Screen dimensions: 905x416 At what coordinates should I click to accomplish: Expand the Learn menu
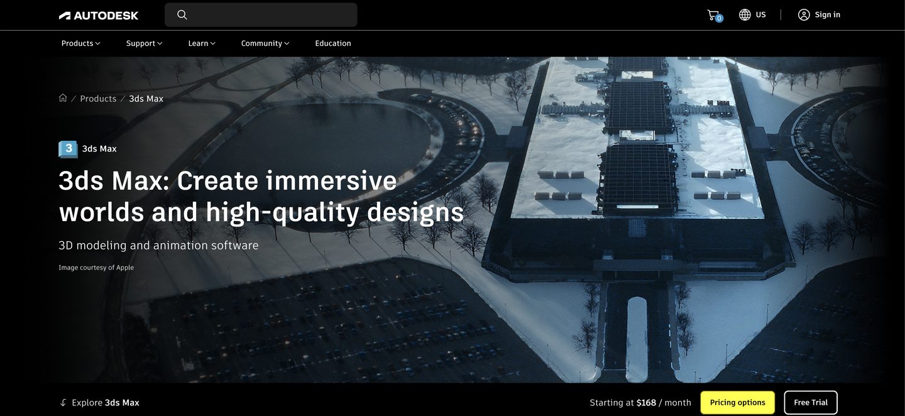point(202,43)
